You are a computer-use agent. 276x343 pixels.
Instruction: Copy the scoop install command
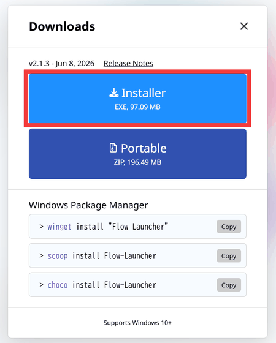pos(229,256)
